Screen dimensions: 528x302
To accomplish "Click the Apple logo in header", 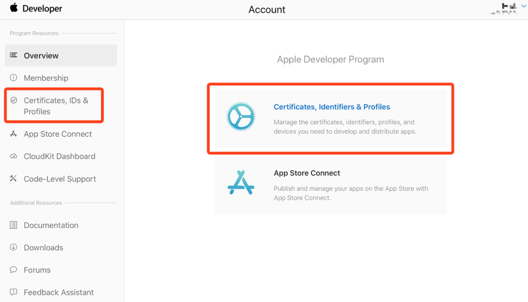I will pyautogui.click(x=14, y=8).
